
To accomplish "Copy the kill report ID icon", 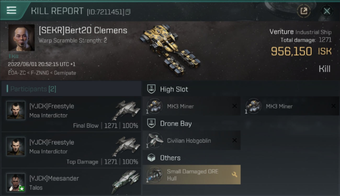I will coord(128,12).
